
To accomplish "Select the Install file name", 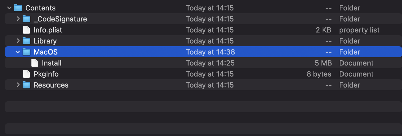I will point(52,63).
